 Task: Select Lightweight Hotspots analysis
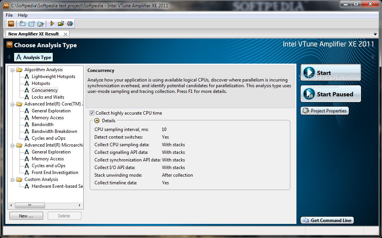click(x=53, y=77)
